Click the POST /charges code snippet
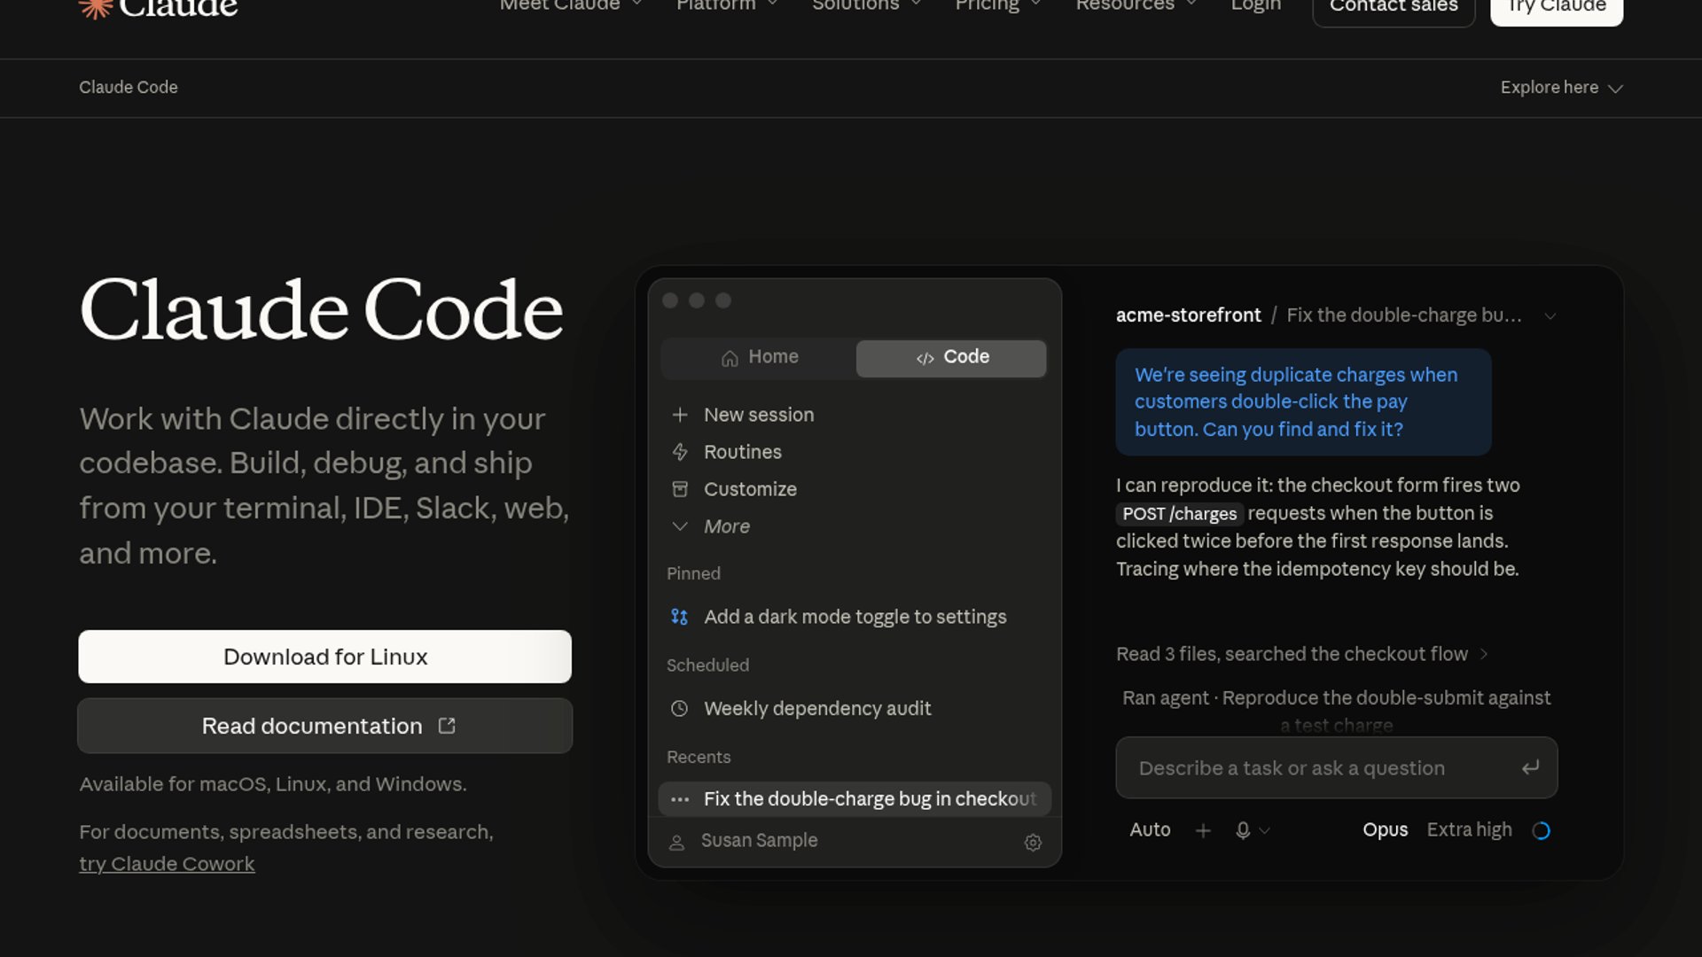 coord(1179,514)
